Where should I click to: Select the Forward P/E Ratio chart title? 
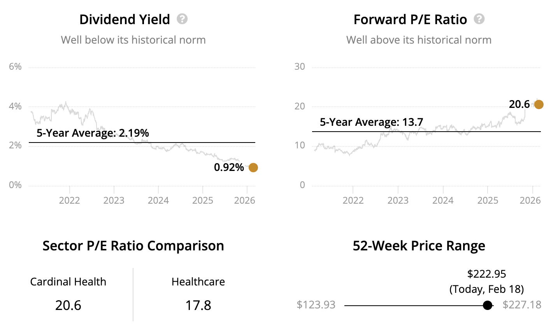(410, 19)
